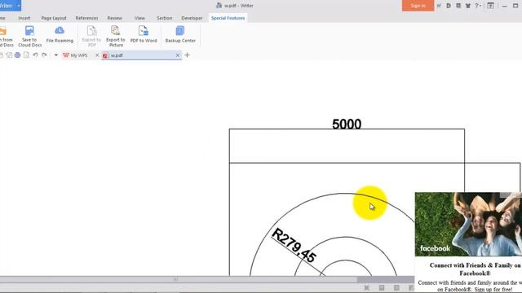Open the Insert ribbon tab
Viewport: 522px width, 293px height.
coord(24,18)
